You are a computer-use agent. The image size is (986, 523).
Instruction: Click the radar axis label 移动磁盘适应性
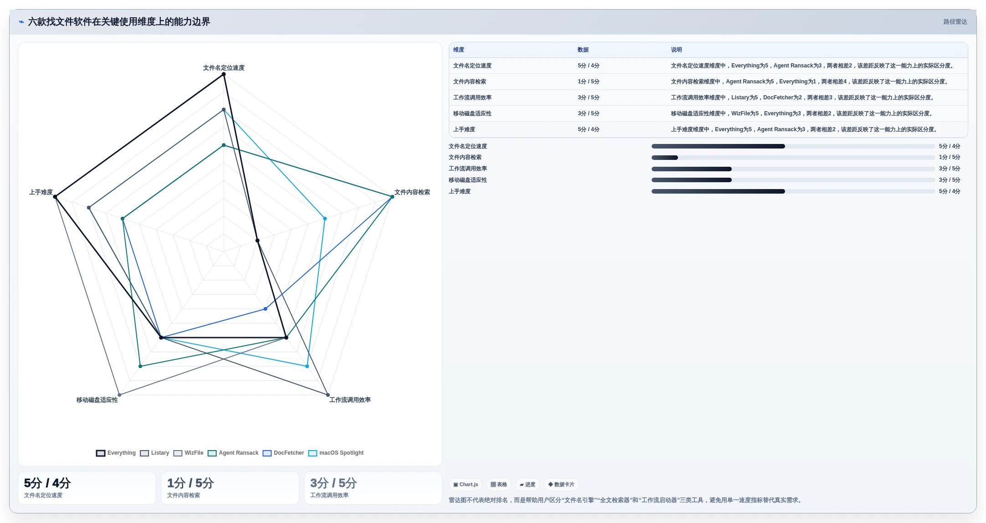(97, 400)
